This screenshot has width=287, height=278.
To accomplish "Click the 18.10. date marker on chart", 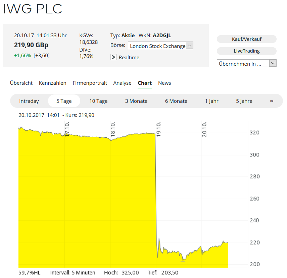I will pyautogui.click(x=113, y=129).
